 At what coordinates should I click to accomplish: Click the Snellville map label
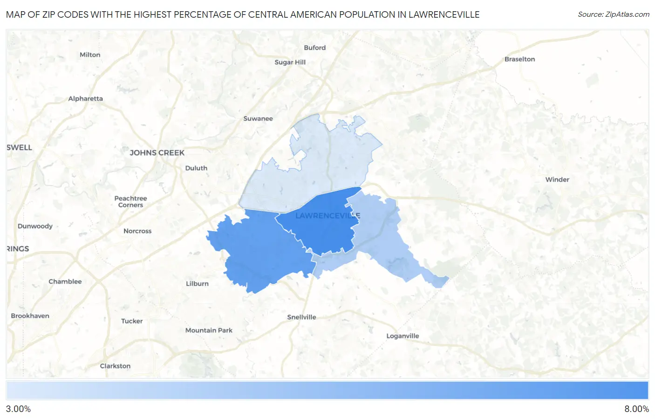301,317
